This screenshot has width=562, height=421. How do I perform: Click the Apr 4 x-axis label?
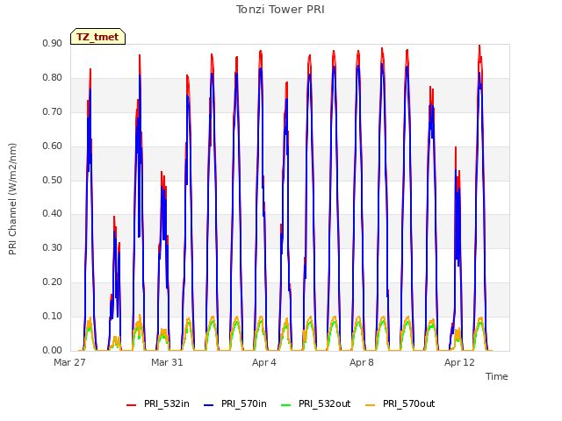click(x=264, y=362)
